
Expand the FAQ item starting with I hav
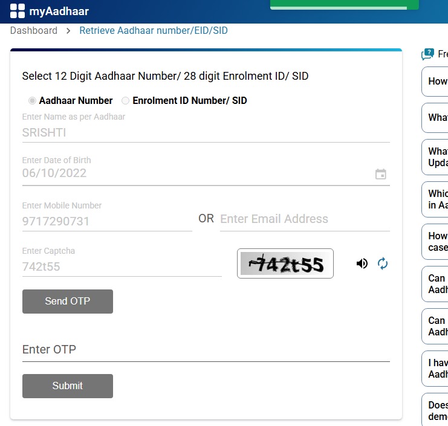(437, 369)
